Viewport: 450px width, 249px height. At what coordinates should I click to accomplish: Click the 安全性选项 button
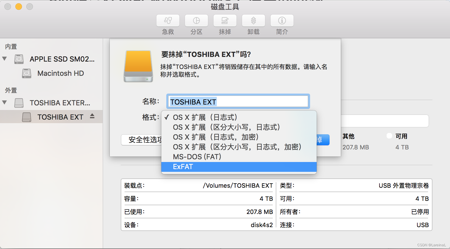pyautogui.click(x=142, y=140)
